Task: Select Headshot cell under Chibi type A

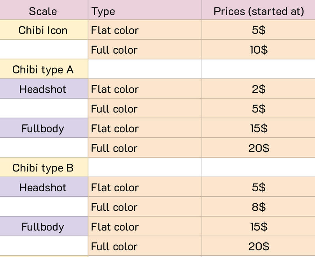Action: point(43,89)
